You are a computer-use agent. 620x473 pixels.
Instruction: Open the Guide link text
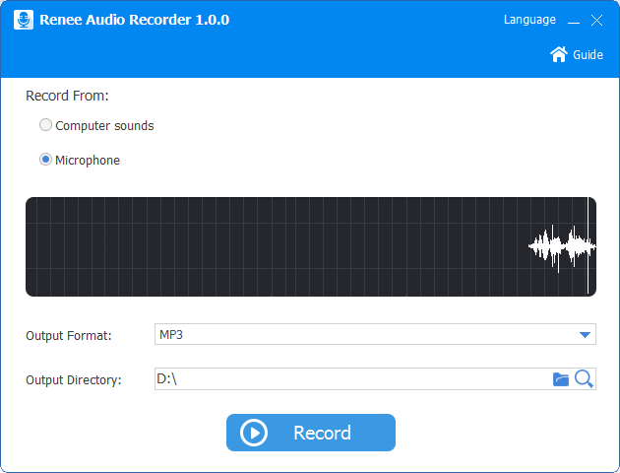pyautogui.click(x=588, y=55)
